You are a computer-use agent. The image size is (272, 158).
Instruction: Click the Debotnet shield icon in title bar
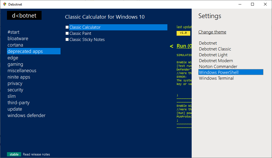(x=5, y=4)
